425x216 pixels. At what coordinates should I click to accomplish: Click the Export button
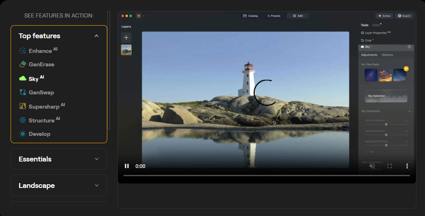pyautogui.click(x=404, y=16)
